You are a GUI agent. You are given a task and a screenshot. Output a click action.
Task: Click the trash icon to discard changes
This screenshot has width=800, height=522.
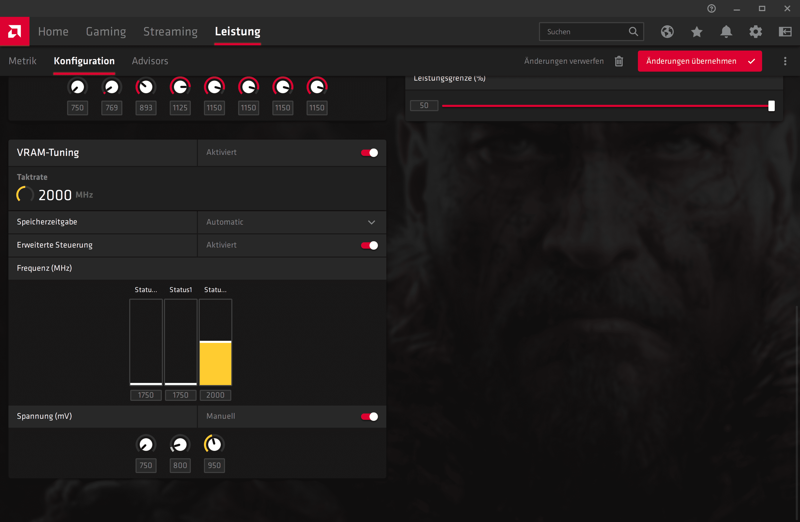pos(619,61)
